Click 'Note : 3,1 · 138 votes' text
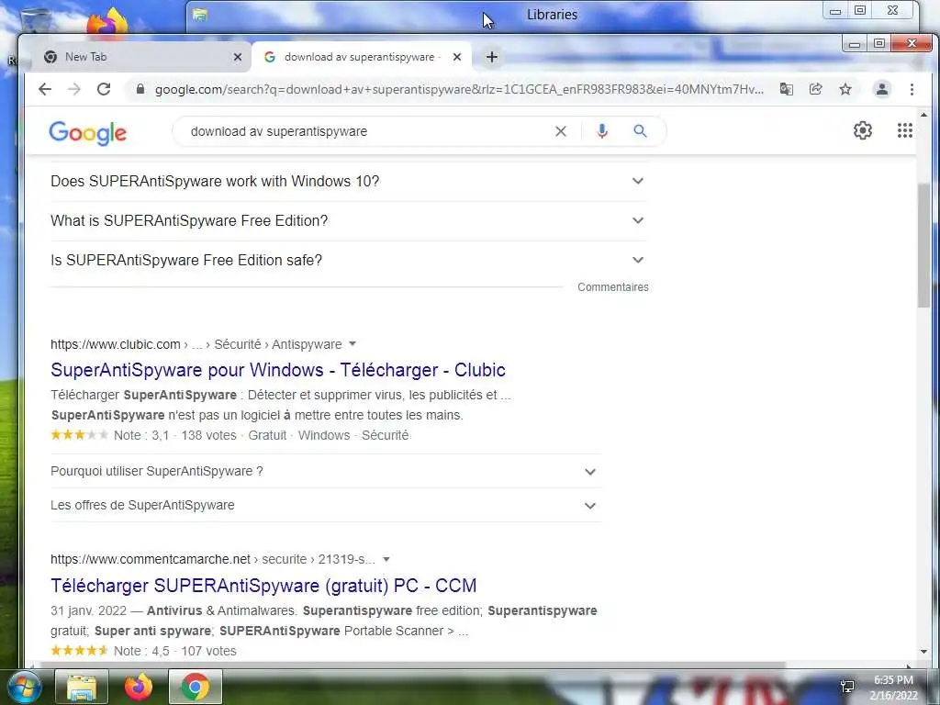Image resolution: width=940 pixels, height=705 pixels. pyautogui.click(x=175, y=435)
